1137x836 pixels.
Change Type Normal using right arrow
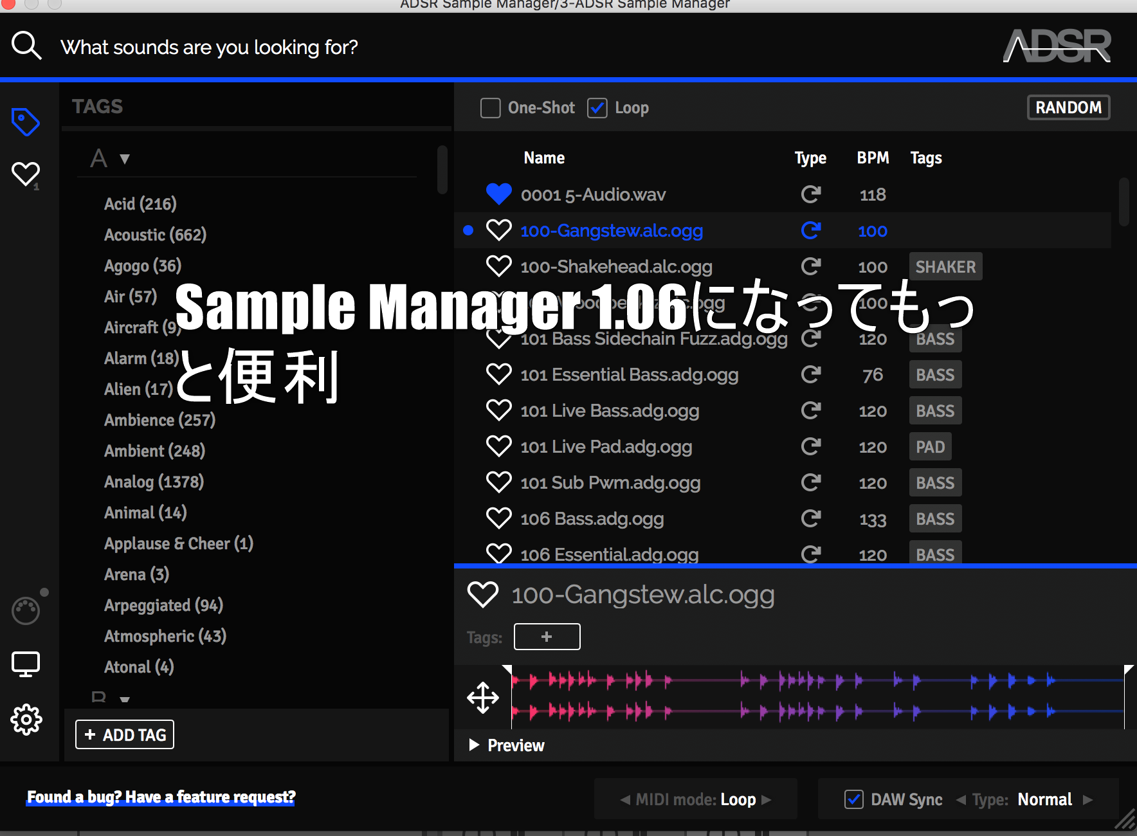click(x=1087, y=799)
